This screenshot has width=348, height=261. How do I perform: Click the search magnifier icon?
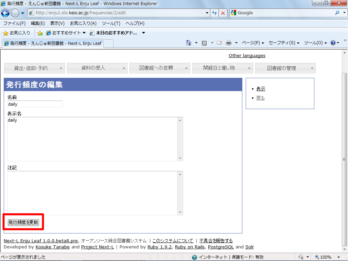[337, 13]
